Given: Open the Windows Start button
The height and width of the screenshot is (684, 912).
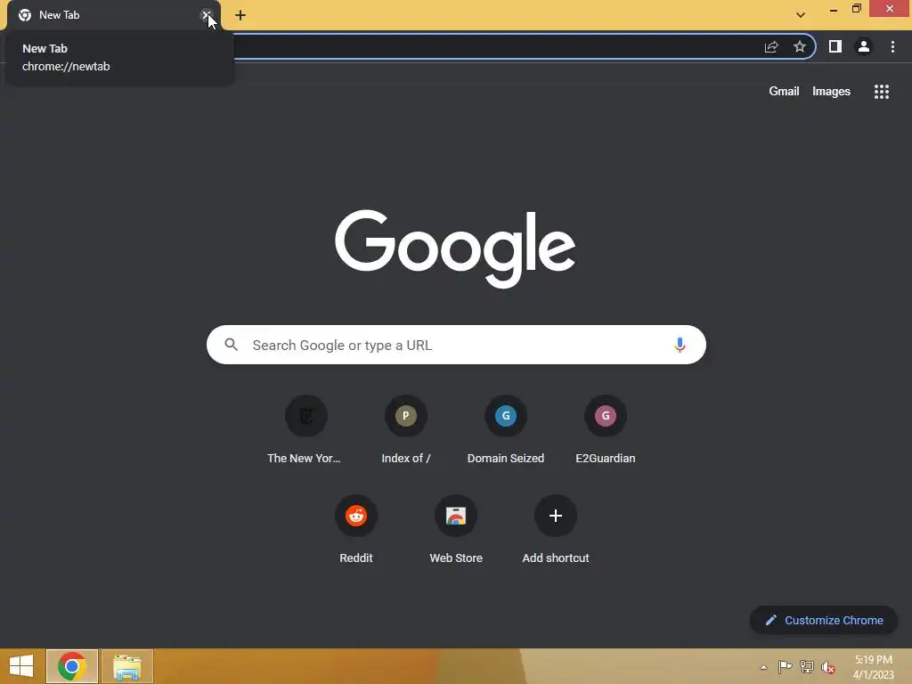Looking at the screenshot, I should click(21, 666).
